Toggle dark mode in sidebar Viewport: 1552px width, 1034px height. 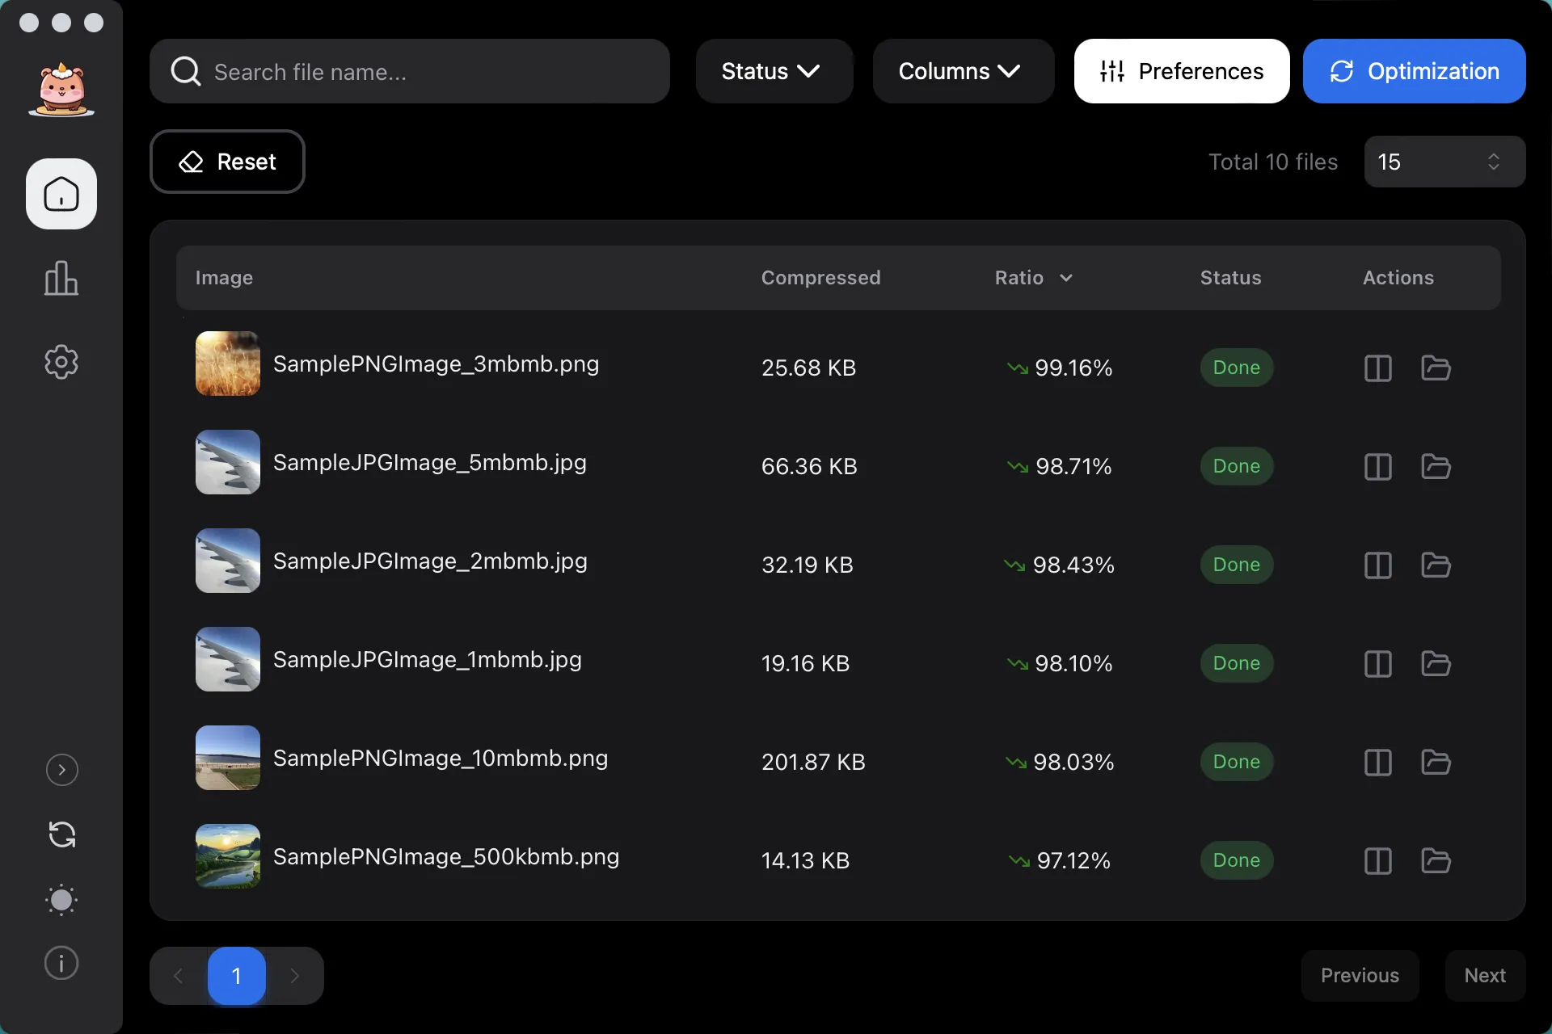click(x=61, y=899)
